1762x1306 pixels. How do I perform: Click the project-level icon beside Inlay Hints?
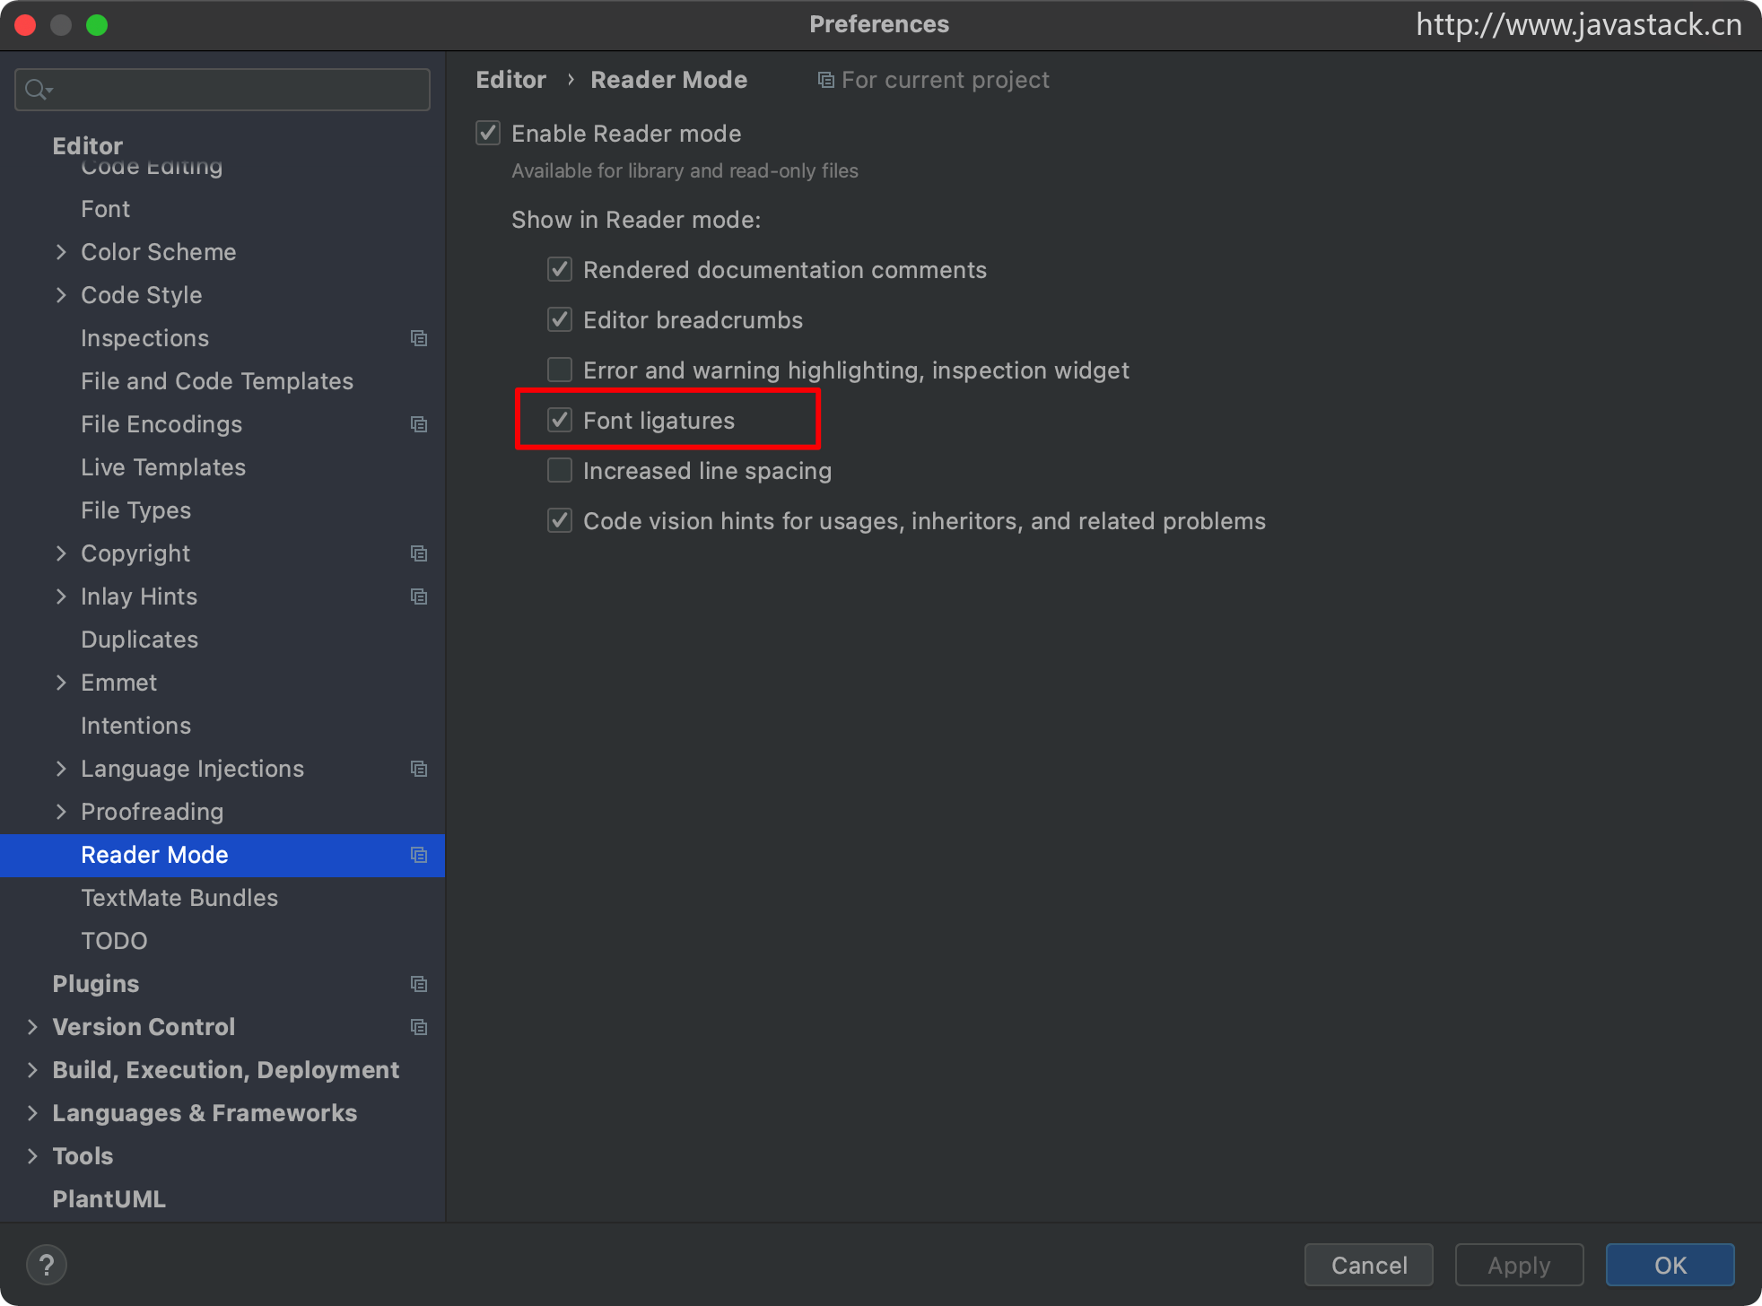tap(418, 596)
